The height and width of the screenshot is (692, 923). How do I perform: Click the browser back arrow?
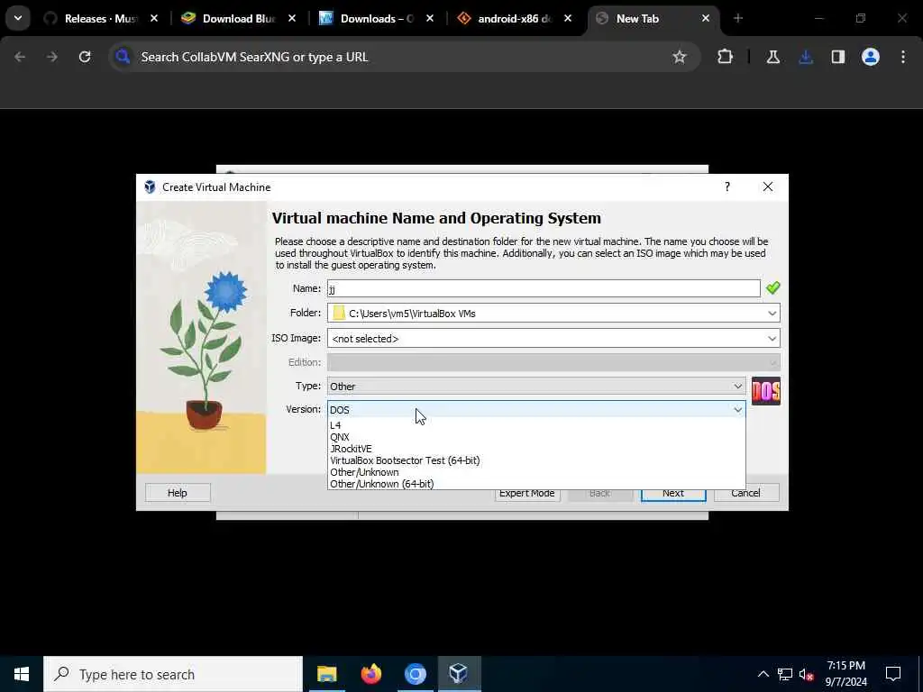coord(20,57)
